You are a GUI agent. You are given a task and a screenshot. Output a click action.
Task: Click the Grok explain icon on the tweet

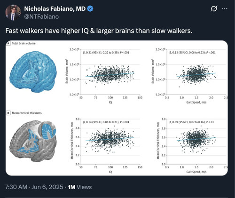[214, 8]
